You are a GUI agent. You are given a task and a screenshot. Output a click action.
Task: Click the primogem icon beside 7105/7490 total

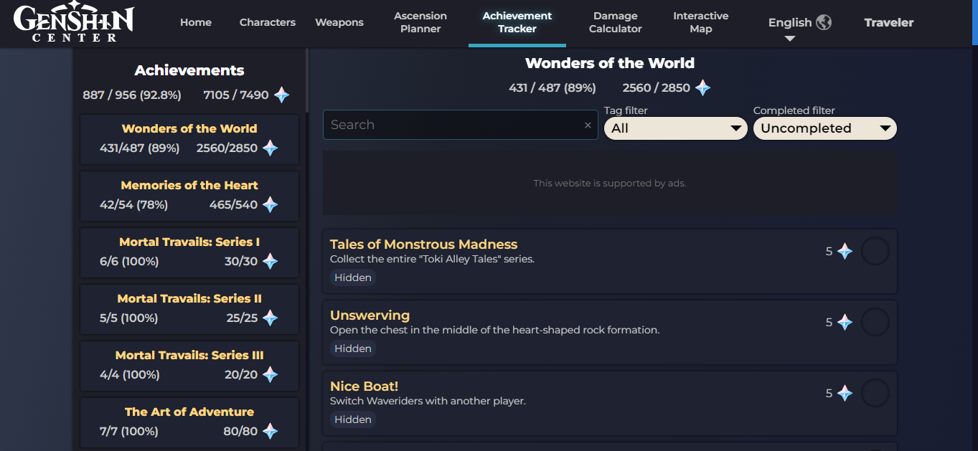click(281, 94)
